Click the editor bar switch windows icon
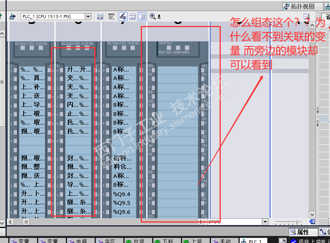Viewport: 330px width, 243px height. point(283,241)
